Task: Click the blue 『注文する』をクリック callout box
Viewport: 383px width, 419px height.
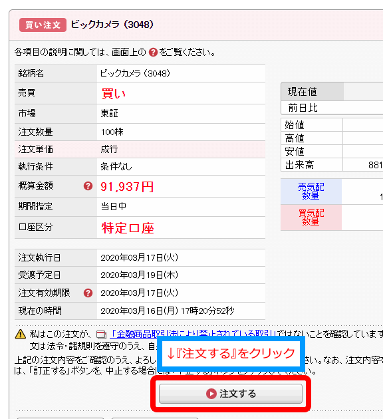Action: 231,353
